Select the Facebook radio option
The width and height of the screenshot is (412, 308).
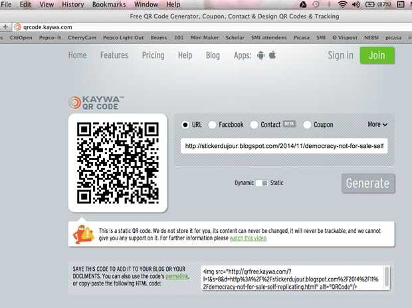click(212, 125)
